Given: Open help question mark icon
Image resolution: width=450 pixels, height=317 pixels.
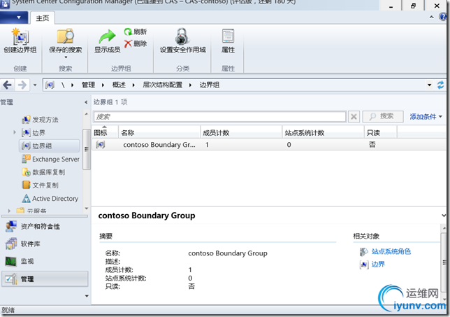Looking at the screenshot, I should pos(443,17).
